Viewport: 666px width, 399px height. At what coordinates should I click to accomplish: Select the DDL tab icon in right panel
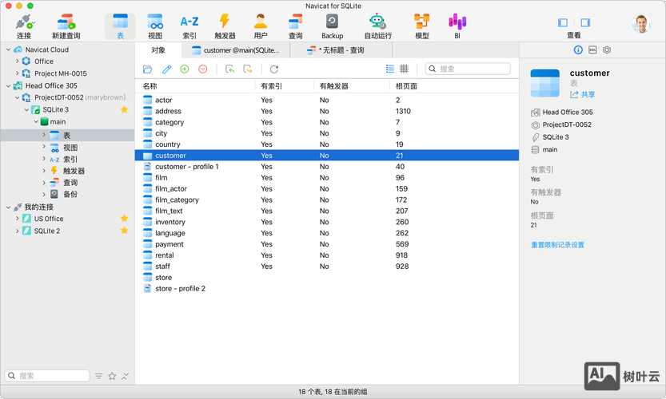click(592, 50)
